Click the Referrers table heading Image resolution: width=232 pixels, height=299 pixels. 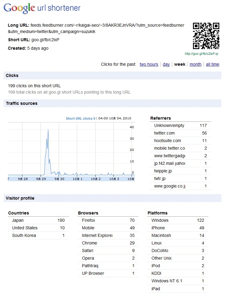(161, 118)
